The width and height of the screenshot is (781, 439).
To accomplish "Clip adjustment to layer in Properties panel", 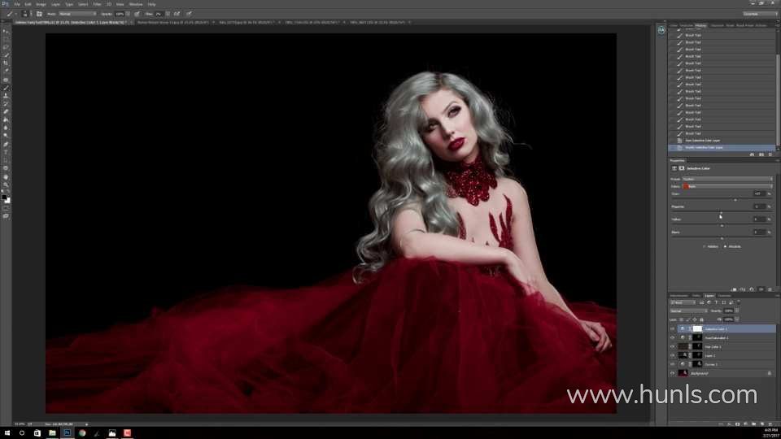I will pos(734,289).
